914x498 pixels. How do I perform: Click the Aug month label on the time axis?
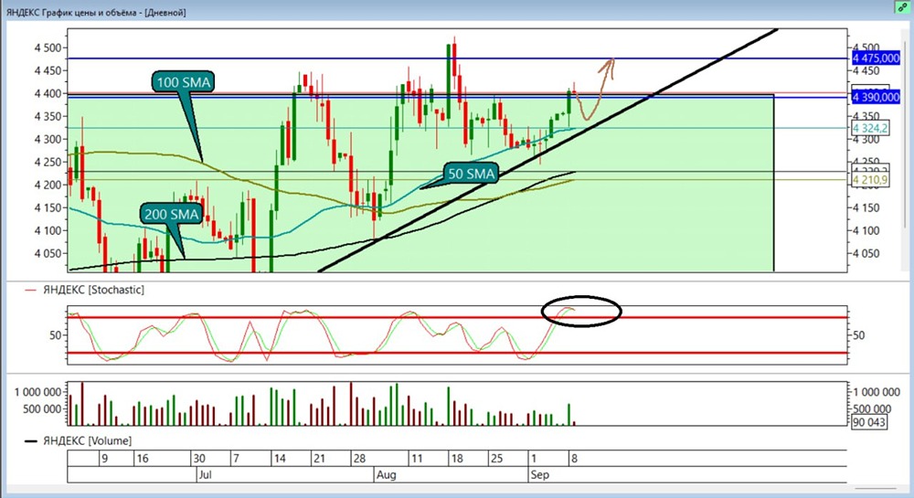click(x=386, y=475)
